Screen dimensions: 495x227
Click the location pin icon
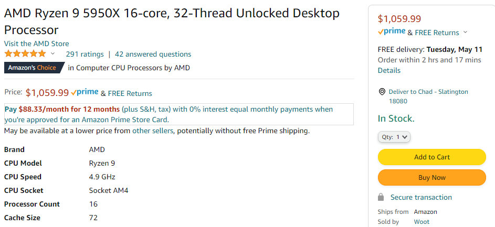point(382,92)
